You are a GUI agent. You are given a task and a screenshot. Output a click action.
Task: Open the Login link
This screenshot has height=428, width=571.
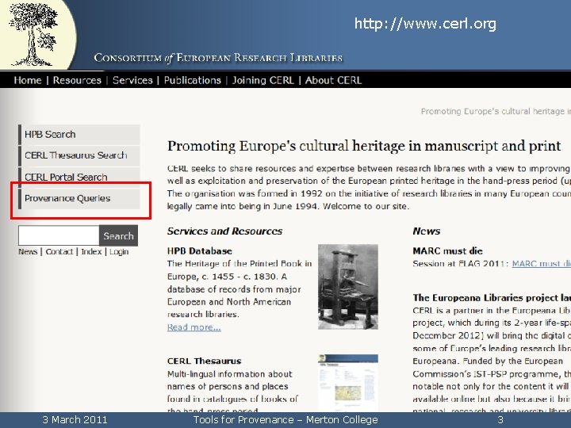[x=119, y=252]
